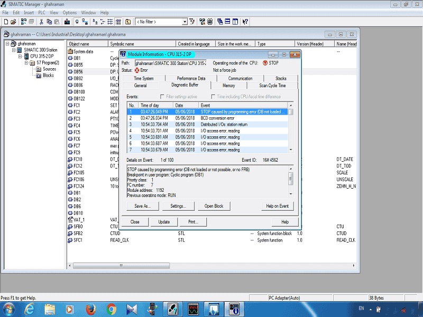Select Distributed I/Os: station return event
423x317 pixels.
207,125
